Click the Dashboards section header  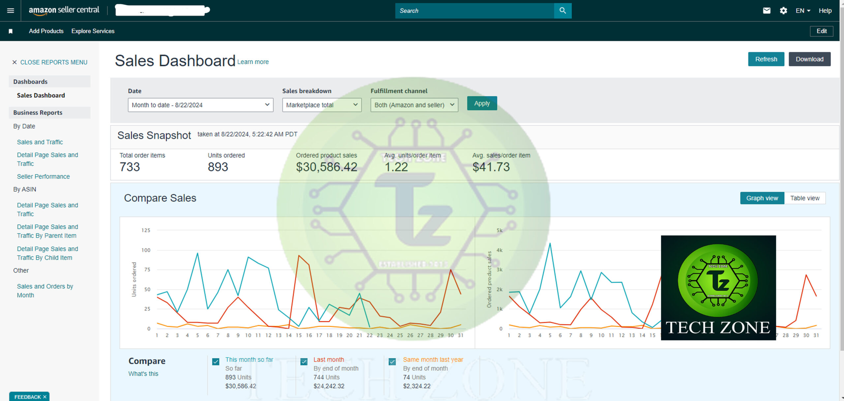(49, 81)
